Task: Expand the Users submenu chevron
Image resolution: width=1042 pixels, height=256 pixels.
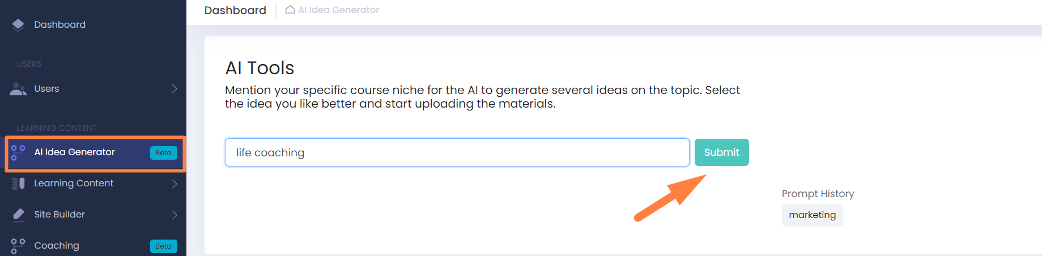Action: [x=175, y=89]
